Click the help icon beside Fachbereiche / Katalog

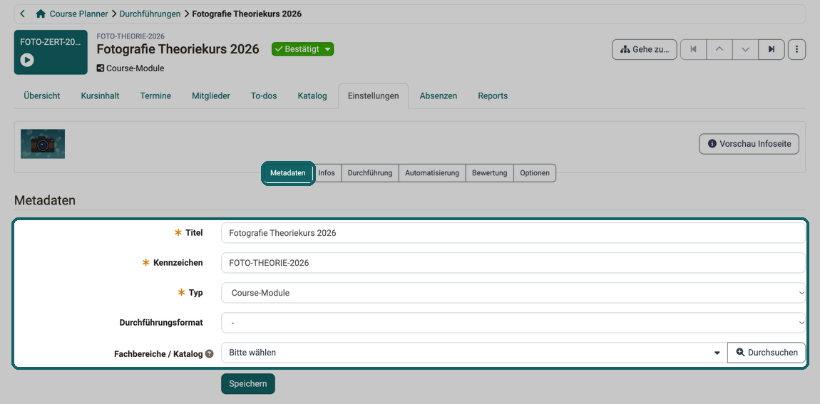coord(209,354)
